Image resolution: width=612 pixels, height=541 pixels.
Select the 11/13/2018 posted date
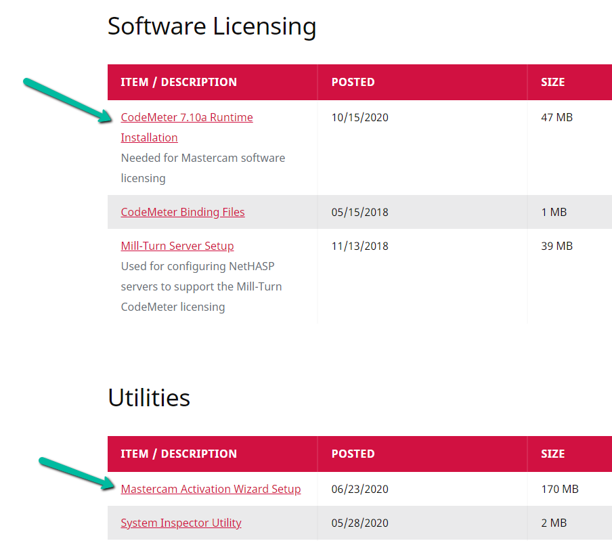(x=360, y=246)
